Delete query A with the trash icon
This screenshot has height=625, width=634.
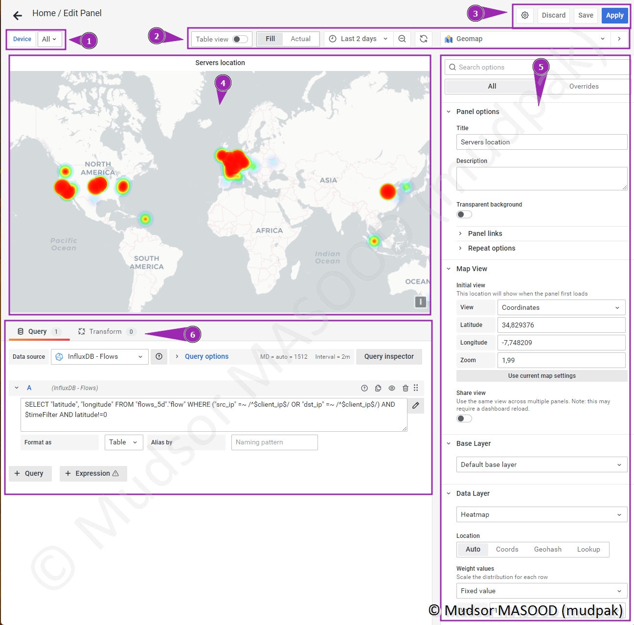click(405, 388)
